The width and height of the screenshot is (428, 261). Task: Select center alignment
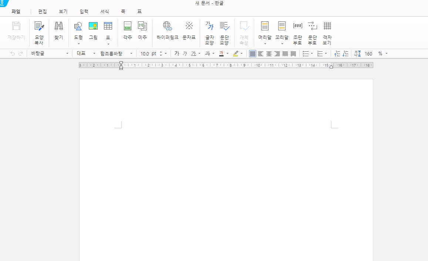tap(269, 54)
